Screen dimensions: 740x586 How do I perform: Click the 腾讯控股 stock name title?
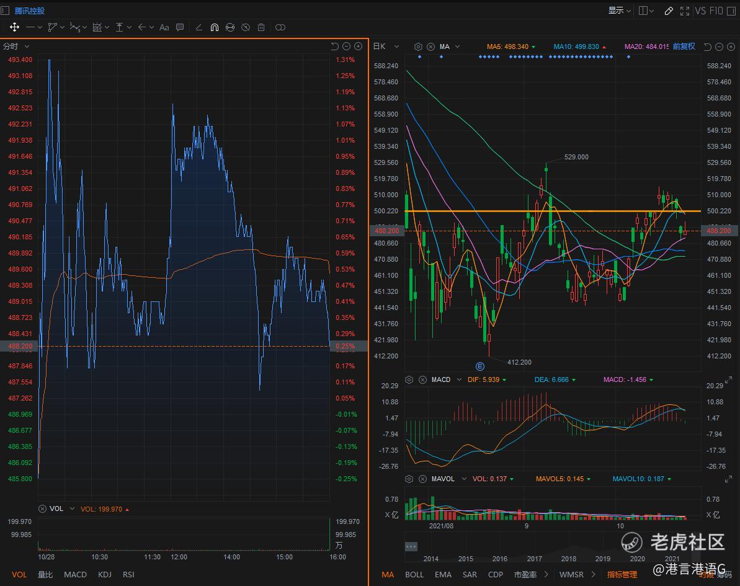tap(30, 11)
